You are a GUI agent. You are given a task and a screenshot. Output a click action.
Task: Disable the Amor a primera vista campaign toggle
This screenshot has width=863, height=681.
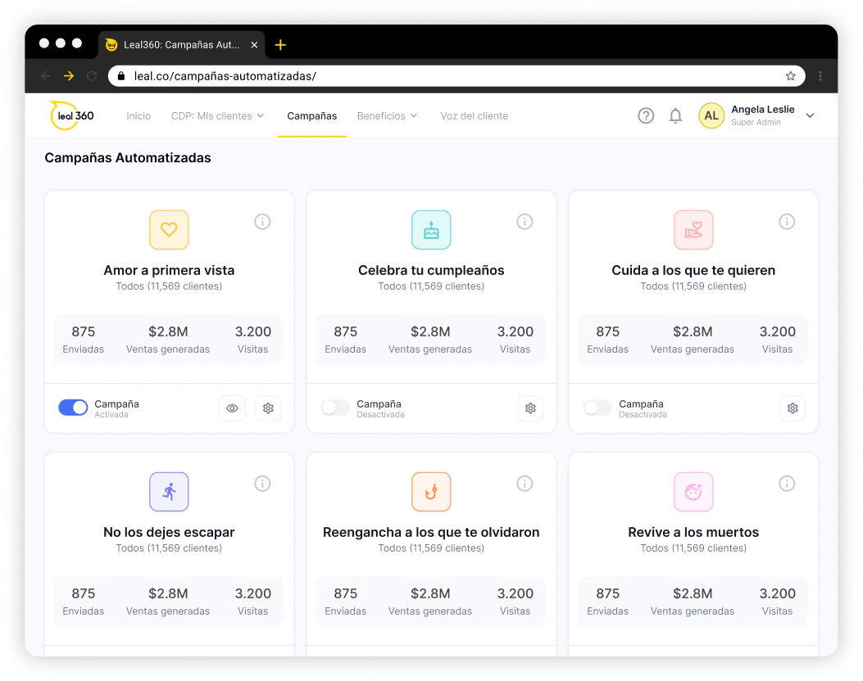[x=73, y=408]
